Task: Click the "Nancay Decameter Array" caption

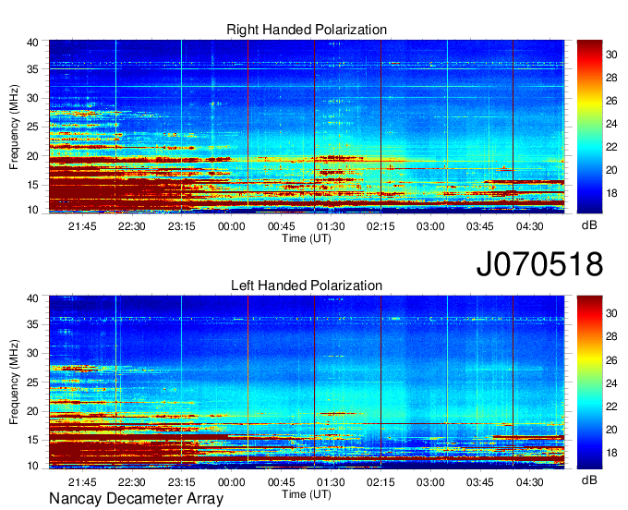Action: (136, 499)
